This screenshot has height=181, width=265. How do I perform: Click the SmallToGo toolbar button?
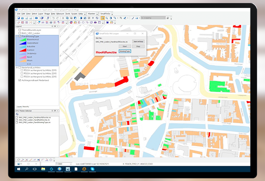coord(105,14)
